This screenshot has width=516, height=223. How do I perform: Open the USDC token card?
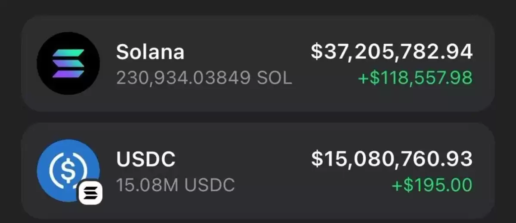click(x=258, y=171)
